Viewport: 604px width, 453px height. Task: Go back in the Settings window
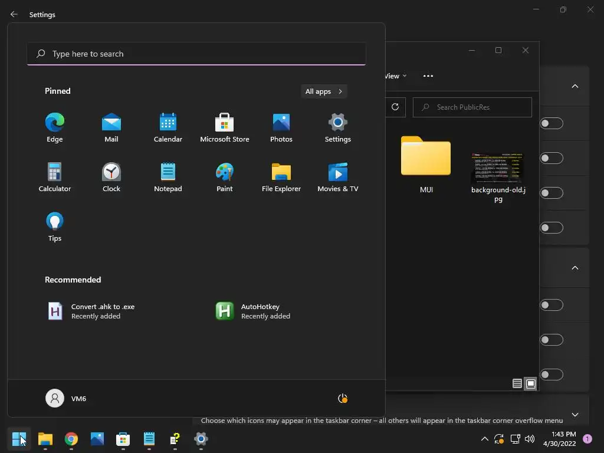click(14, 14)
